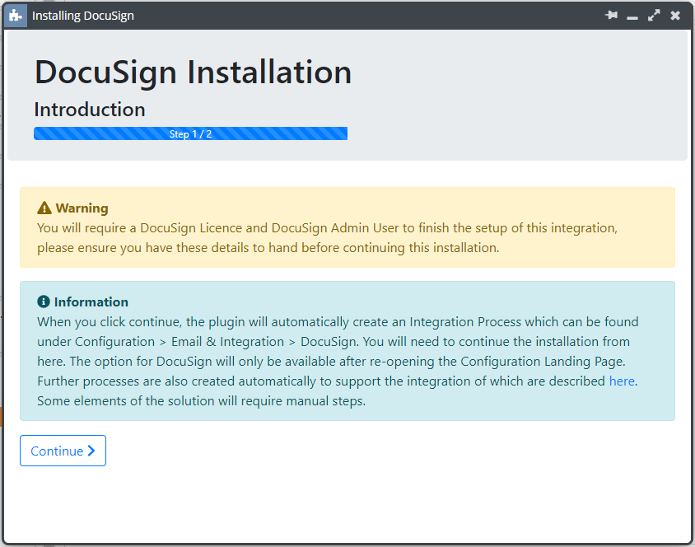This screenshot has width=695, height=547.
Task: Click the chevron arrow on Continue button
Action: 91,451
